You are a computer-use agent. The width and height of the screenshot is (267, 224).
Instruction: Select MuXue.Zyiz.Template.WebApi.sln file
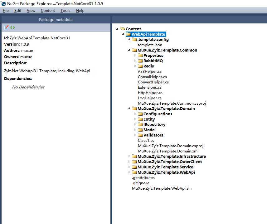point(162,188)
